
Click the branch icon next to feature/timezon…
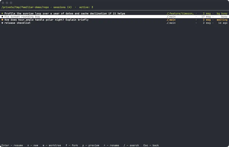[168, 13]
